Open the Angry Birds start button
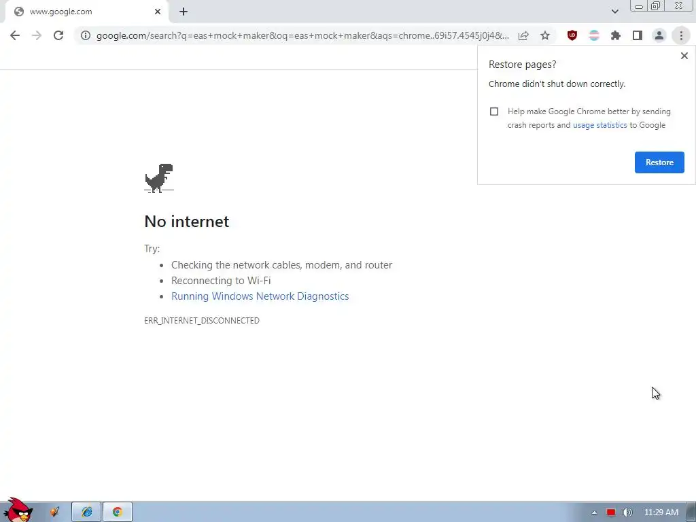The width and height of the screenshot is (696, 522). (x=18, y=510)
